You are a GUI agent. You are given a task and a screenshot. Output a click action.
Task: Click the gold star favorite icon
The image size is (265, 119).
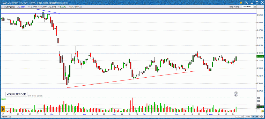pyautogui.click(x=241, y=2)
